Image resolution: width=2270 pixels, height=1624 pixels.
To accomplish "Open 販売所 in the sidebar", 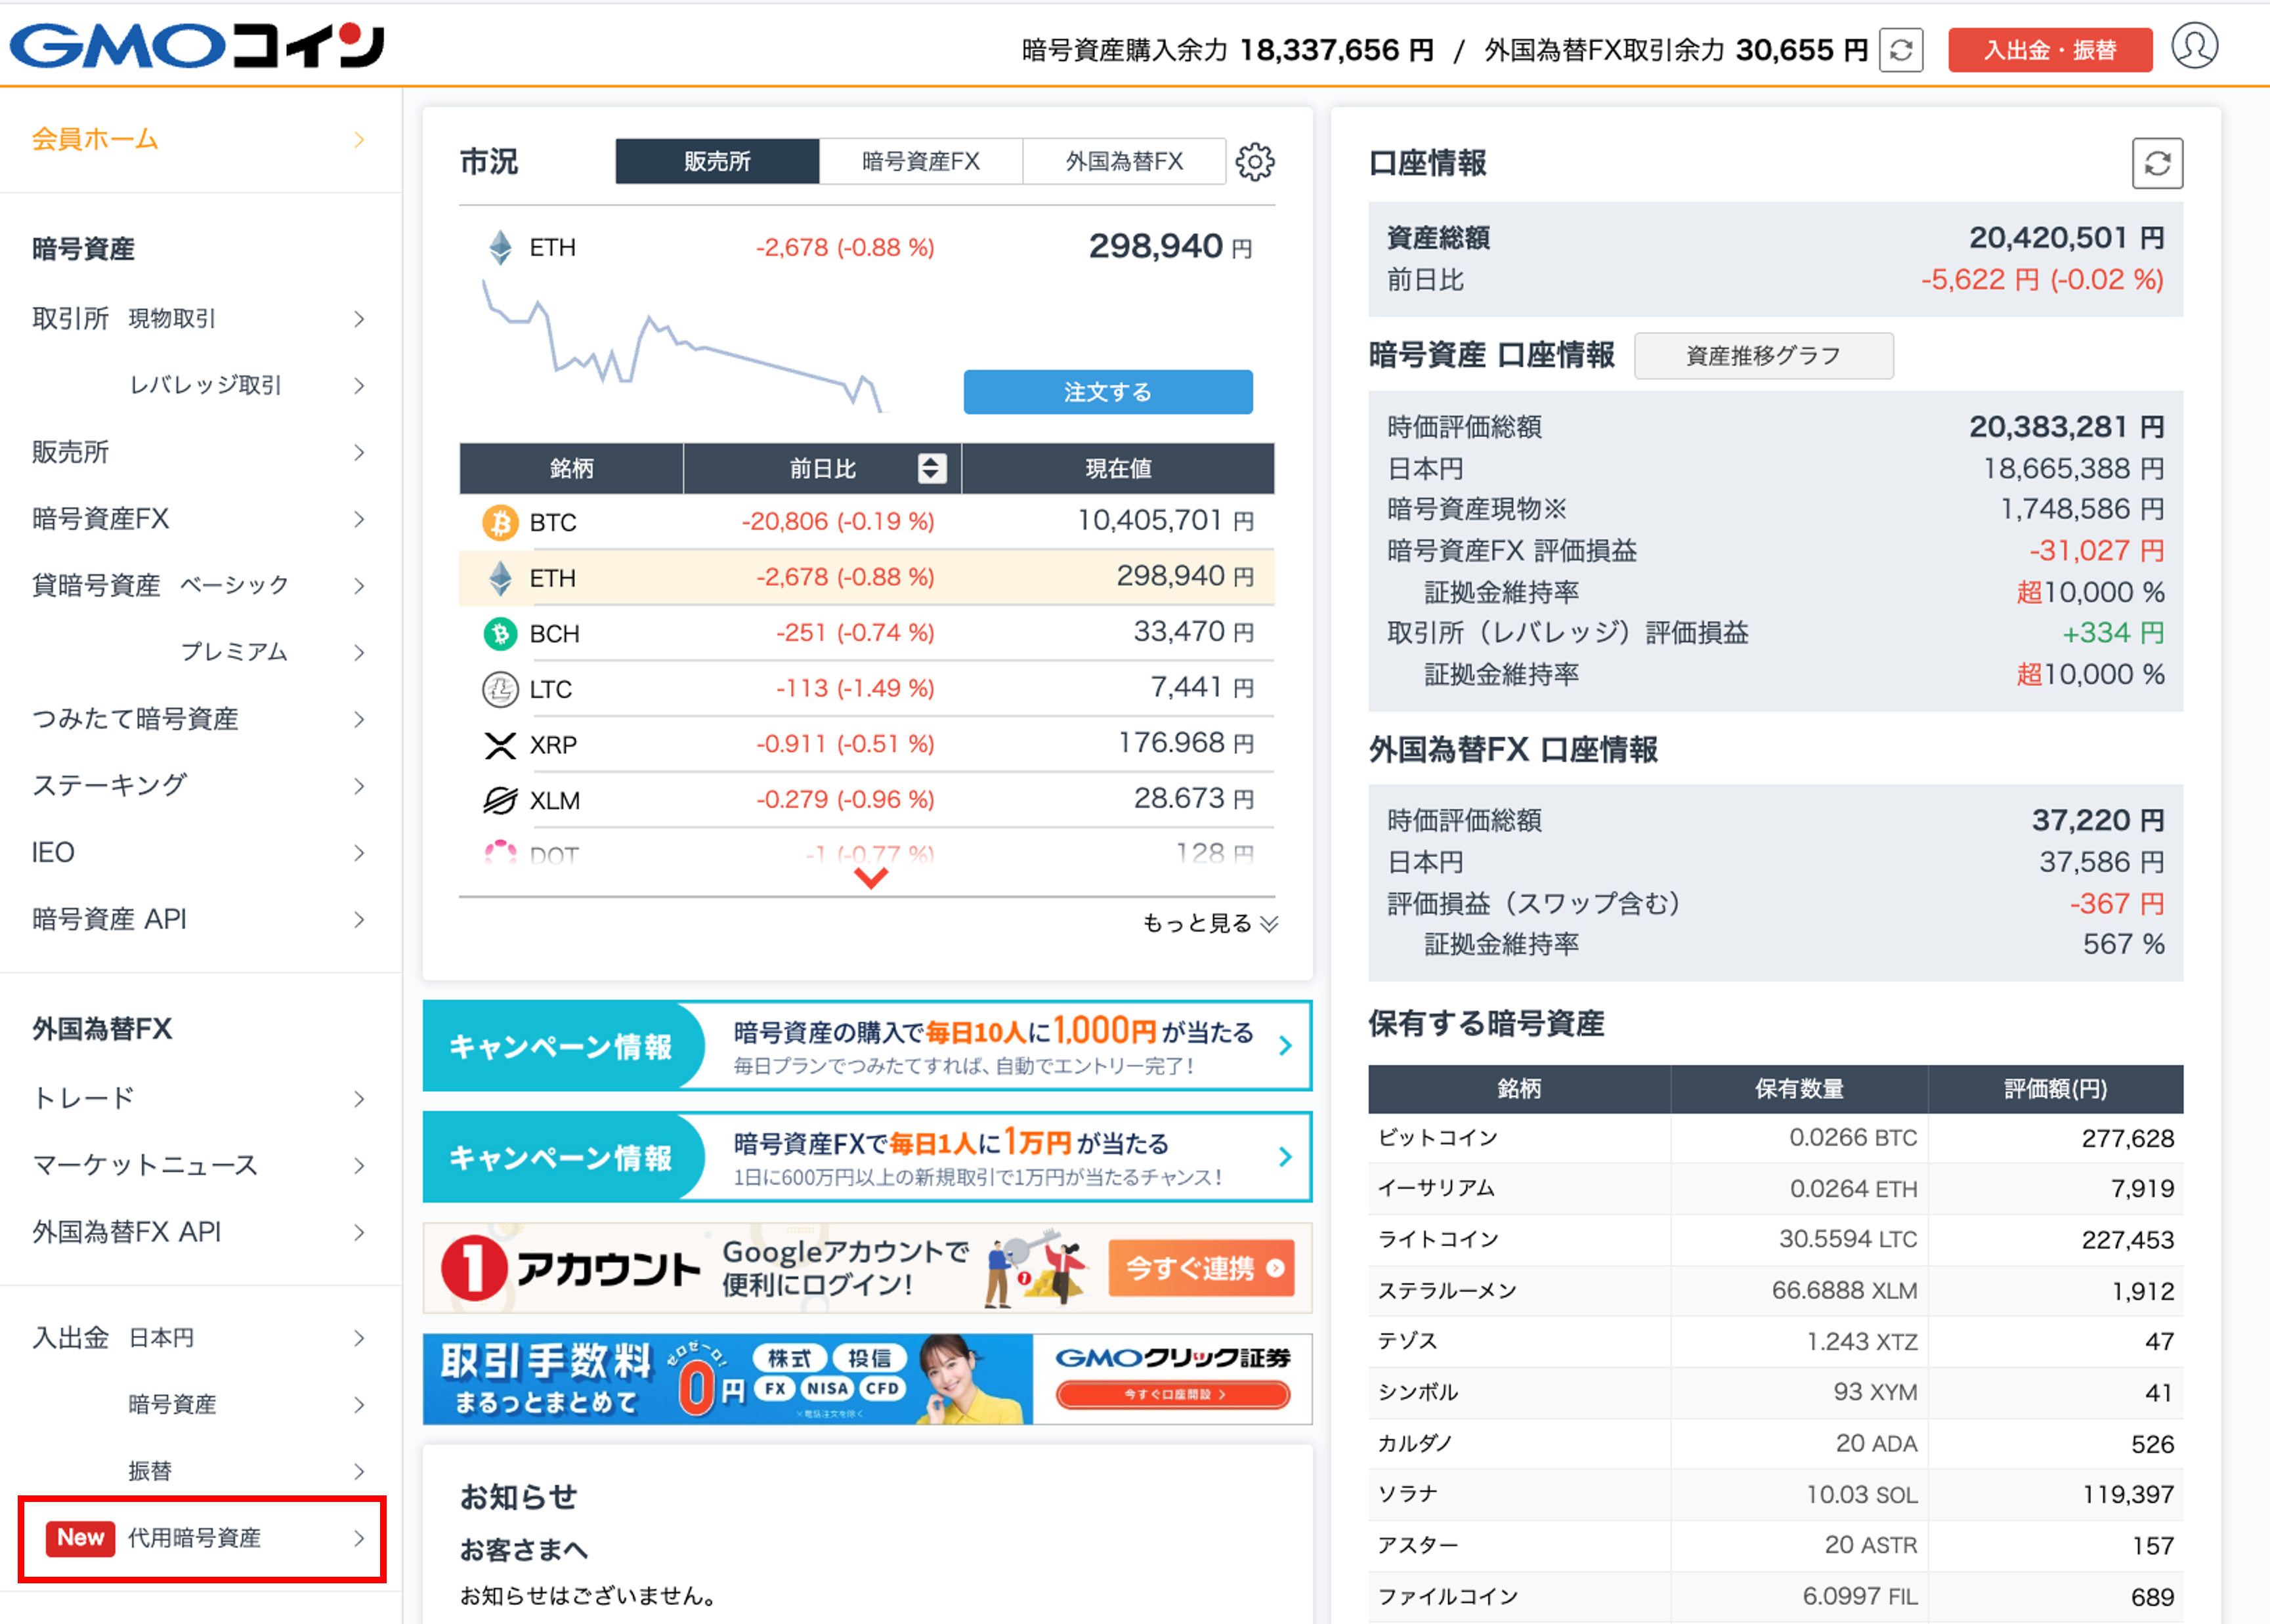I will 200,452.
